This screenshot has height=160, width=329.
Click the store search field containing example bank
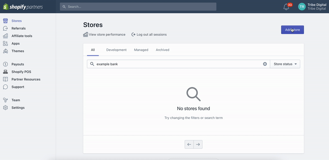coord(178,64)
